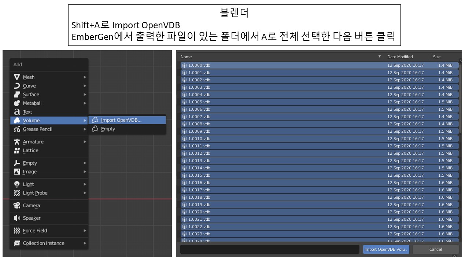Viewport: 469px width, 264px height.
Task: Expand the Surface submenu arrow
Action: [x=85, y=95]
